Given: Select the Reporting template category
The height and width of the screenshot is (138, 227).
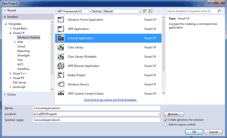Looking at the screenshot, I should point(23,51).
